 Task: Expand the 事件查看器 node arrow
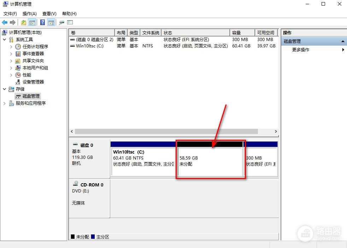(11, 54)
